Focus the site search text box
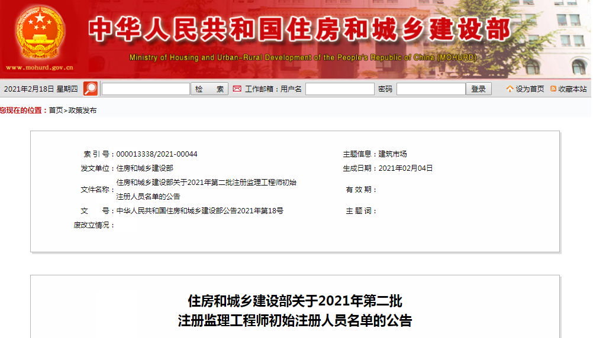This screenshot has height=338, width=593. coord(146,89)
